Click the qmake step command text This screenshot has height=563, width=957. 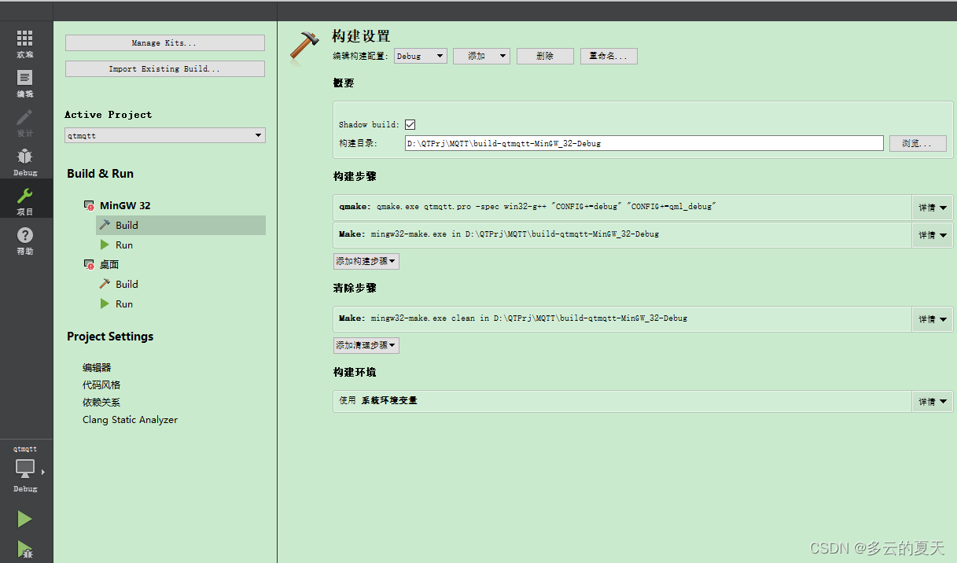pyautogui.click(x=528, y=207)
